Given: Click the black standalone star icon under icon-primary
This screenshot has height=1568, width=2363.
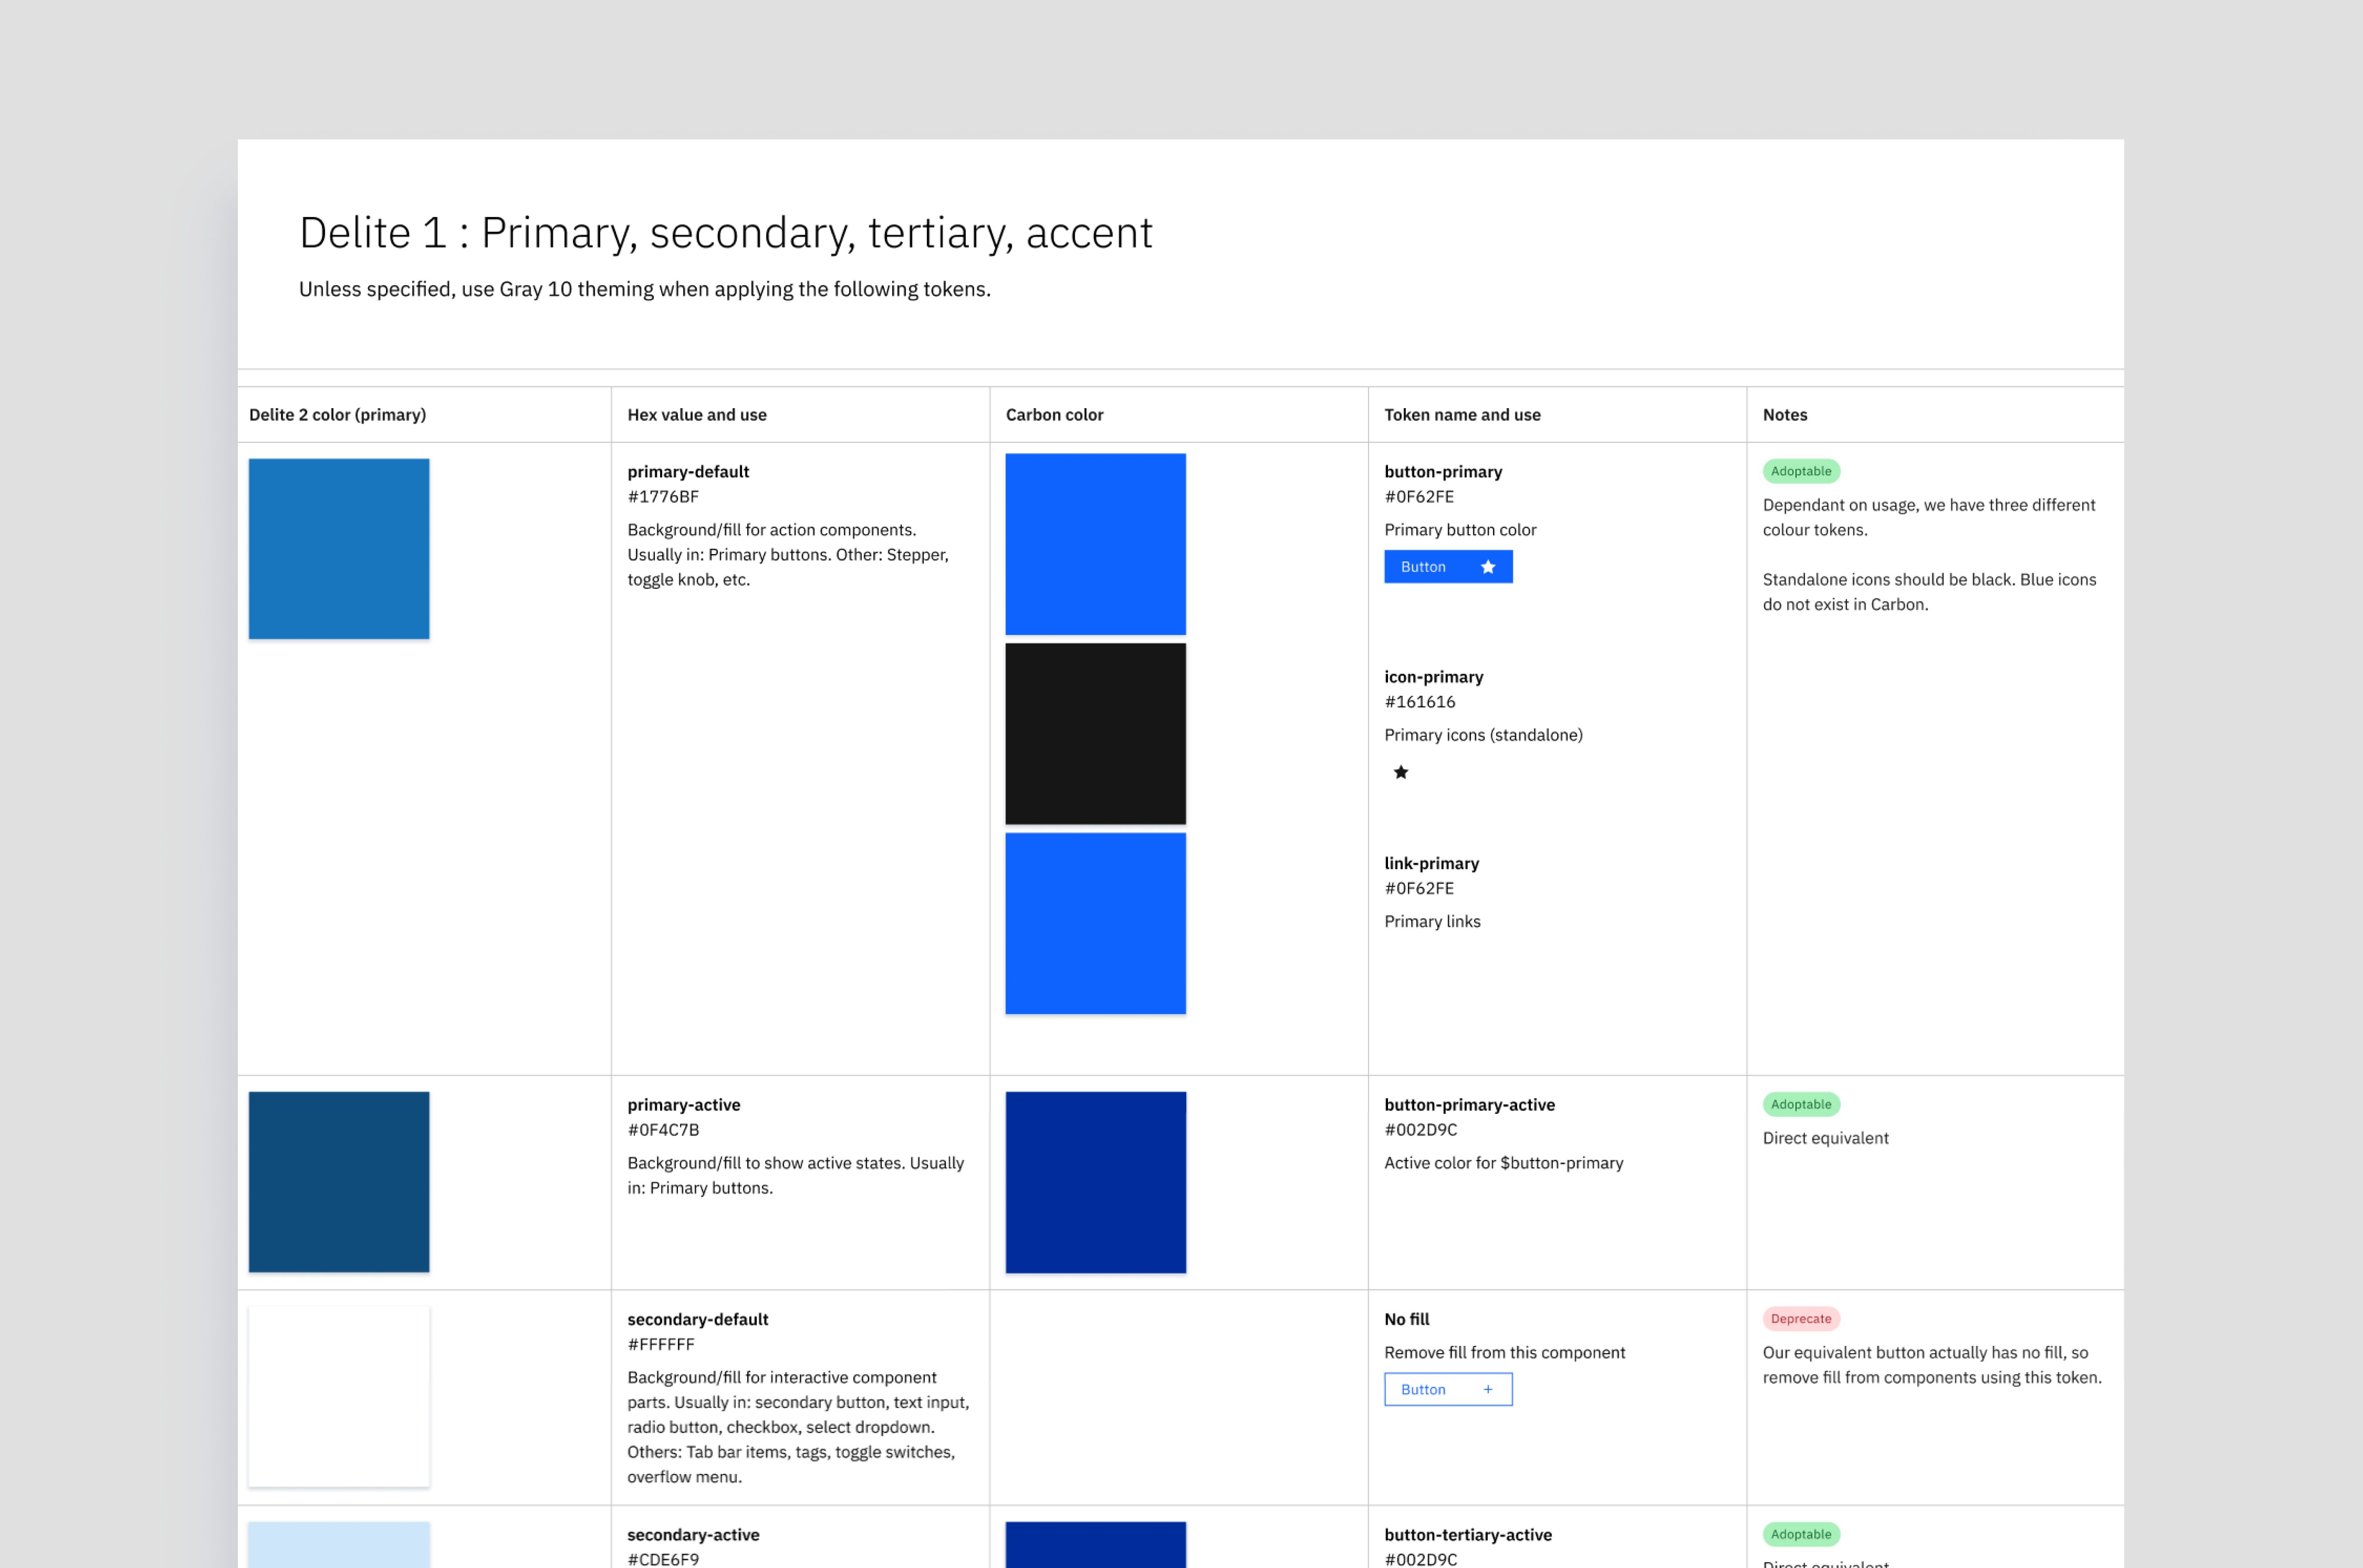Looking at the screenshot, I should click(1401, 772).
